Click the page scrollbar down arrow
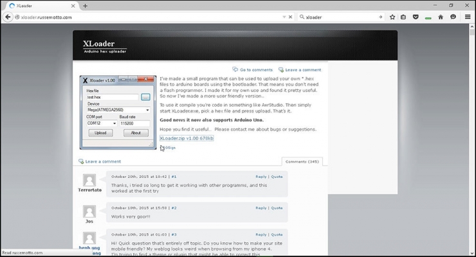Viewport: 476px width, 257px height. click(x=472, y=253)
